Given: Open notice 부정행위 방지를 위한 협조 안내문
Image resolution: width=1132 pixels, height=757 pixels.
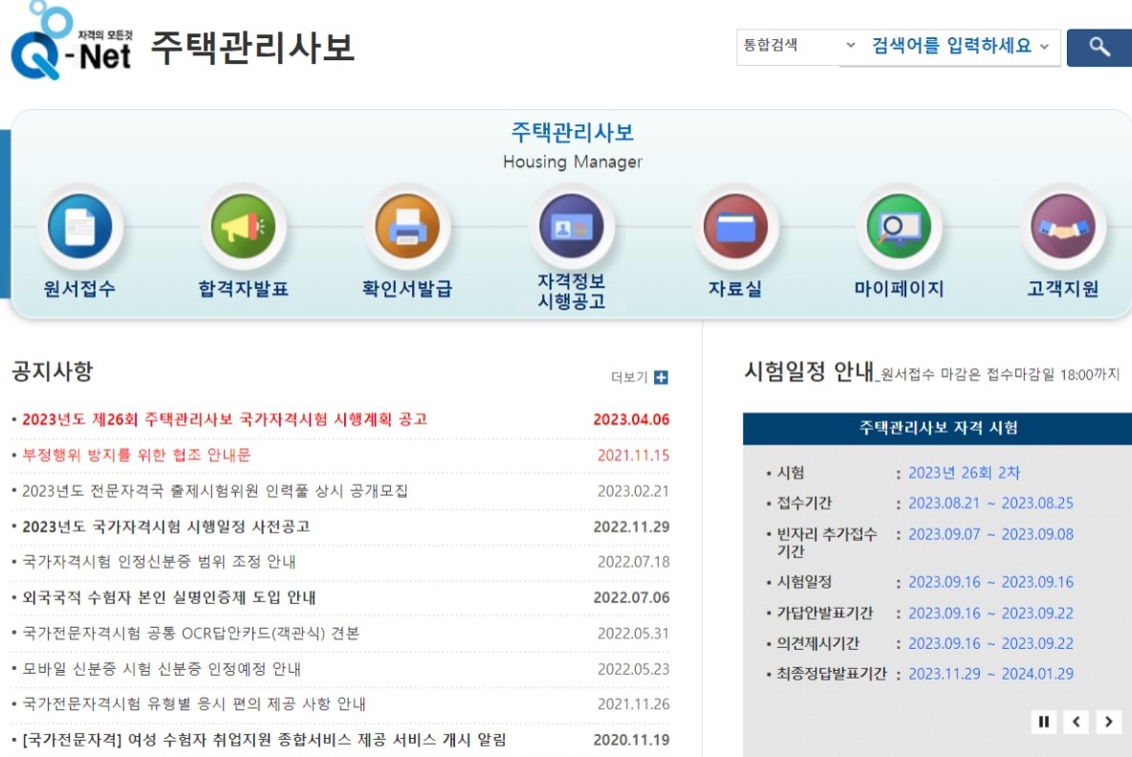Looking at the screenshot, I should point(137,455).
